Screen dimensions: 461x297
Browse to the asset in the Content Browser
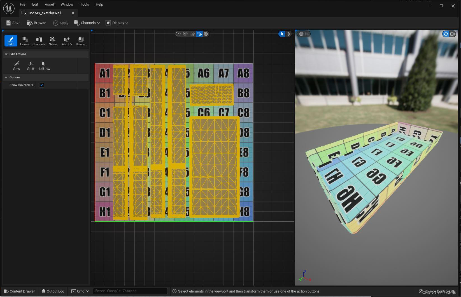point(36,23)
